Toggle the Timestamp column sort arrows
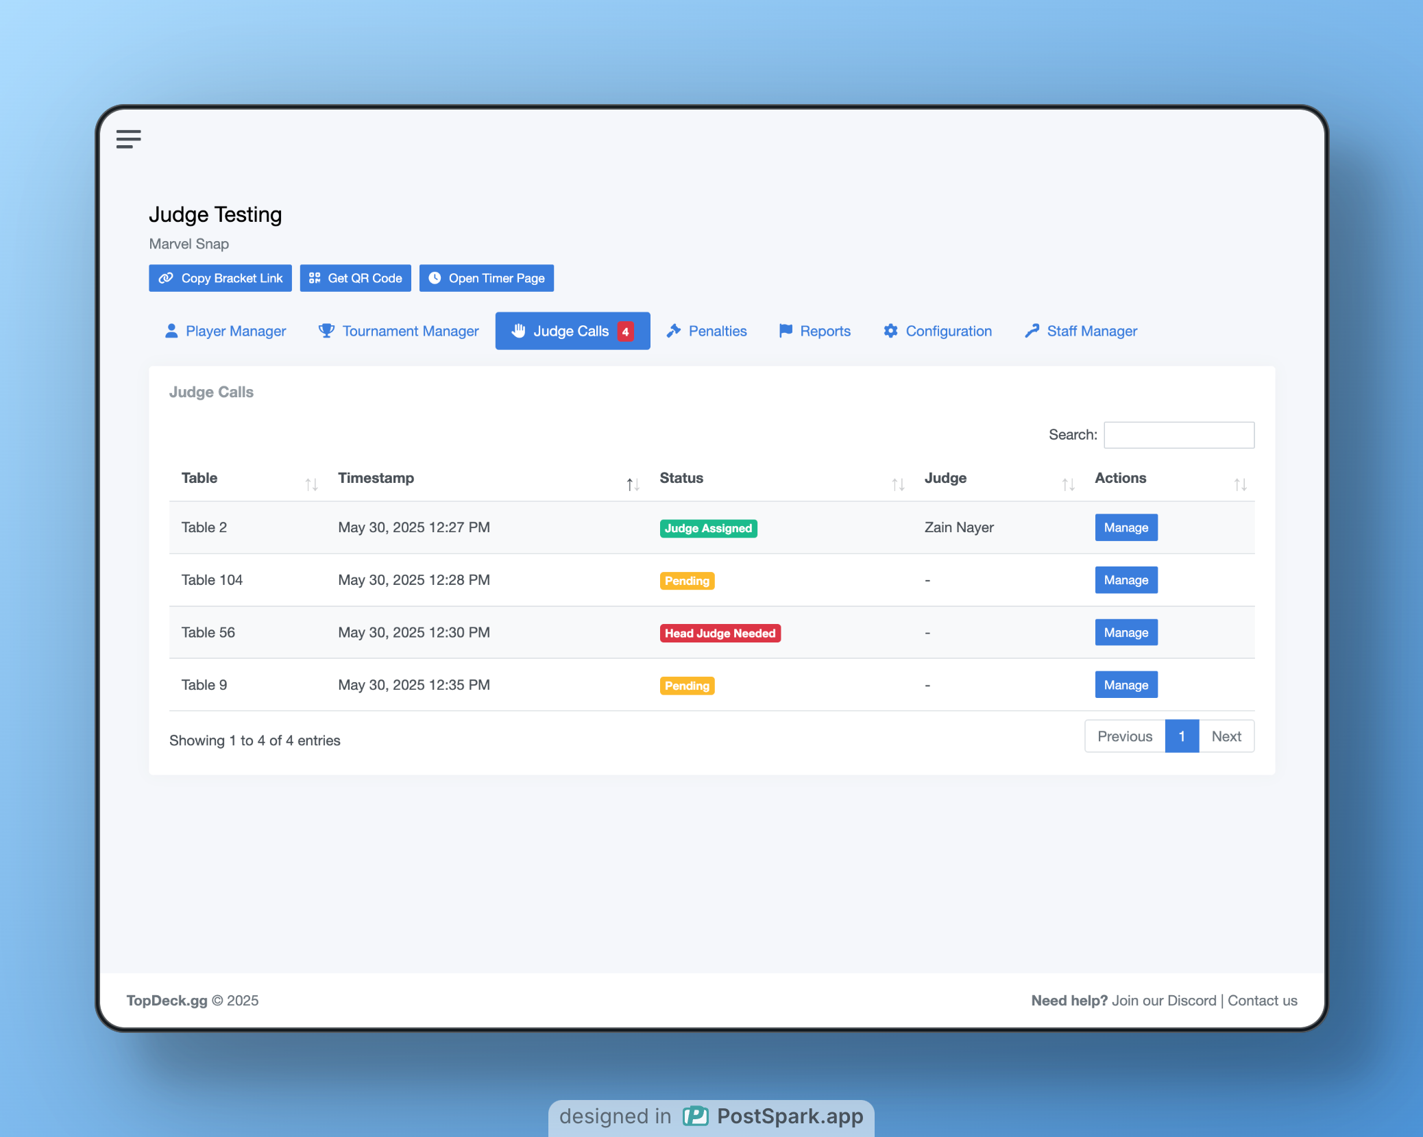Screen dimensions: 1423x1137 coord(633,484)
